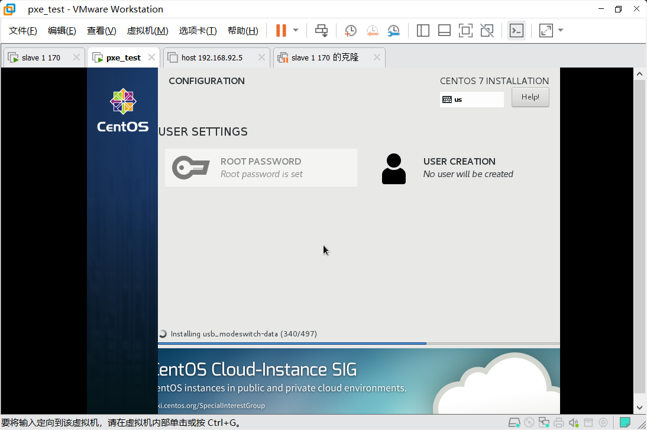This screenshot has height=430, width=647.
Task: Open the 文件(F) menu
Action: (x=22, y=31)
